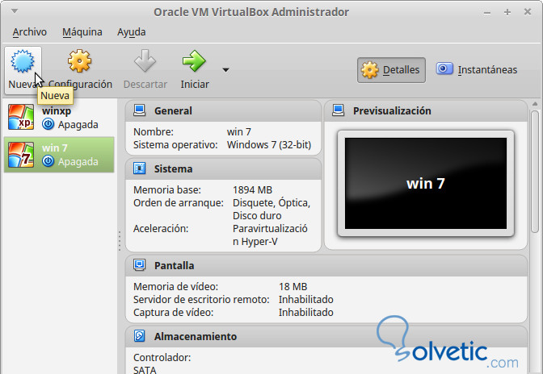
Task: Click the win 7 Windows logo icon
Action: click(21, 155)
